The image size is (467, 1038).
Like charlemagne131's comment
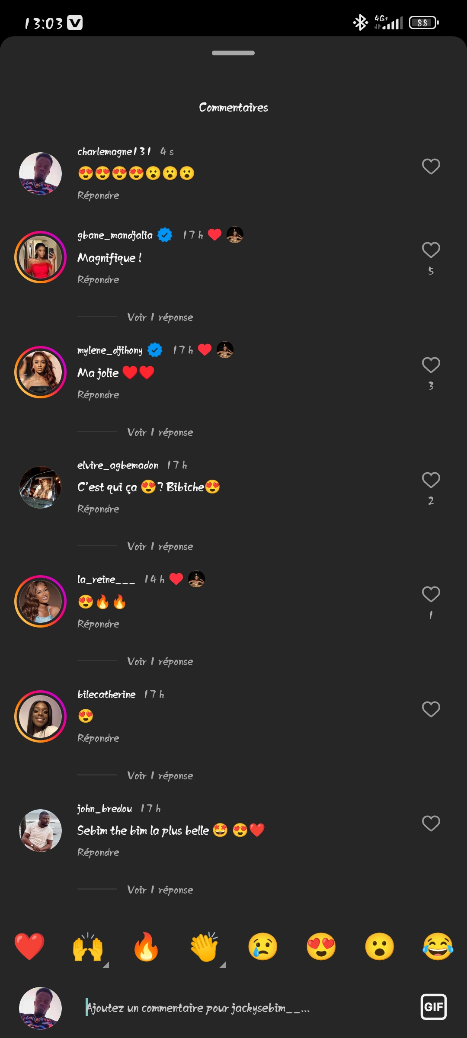[x=431, y=167]
